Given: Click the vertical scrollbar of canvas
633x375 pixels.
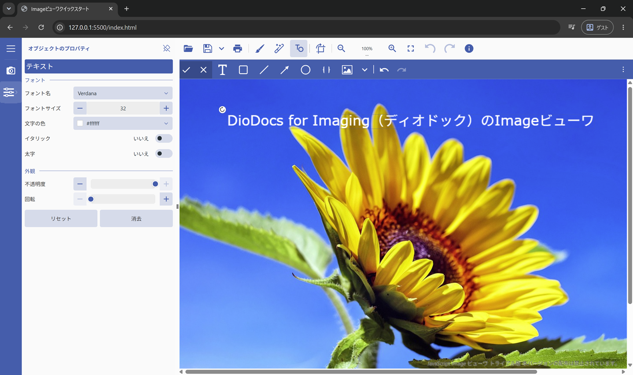Looking at the screenshot, I should click(630, 196).
